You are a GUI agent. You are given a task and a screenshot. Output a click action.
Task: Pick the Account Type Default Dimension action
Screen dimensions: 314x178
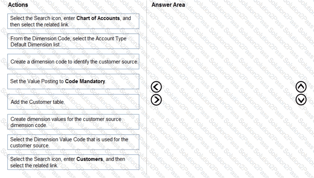tap(73, 41)
